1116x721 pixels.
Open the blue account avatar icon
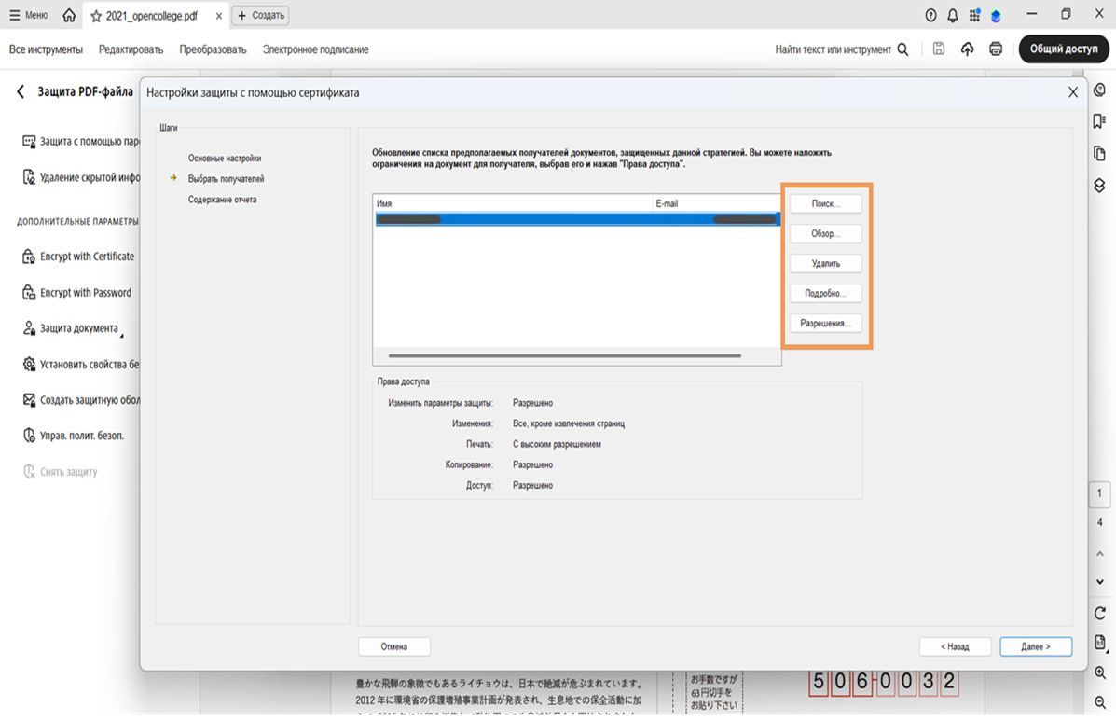(996, 16)
